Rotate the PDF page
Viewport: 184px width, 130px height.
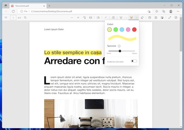[x=84, y=18]
